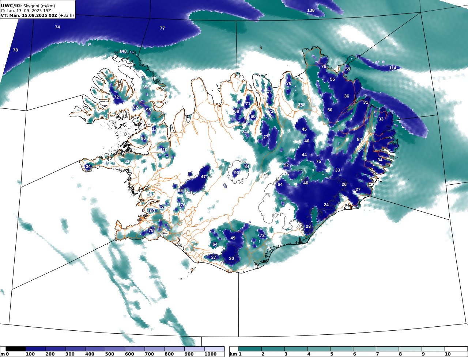Image resolution: width=468 pixels, height=357 pixels.
Task: Click the black 0–100 m legend swatch
Action: (x=16, y=349)
